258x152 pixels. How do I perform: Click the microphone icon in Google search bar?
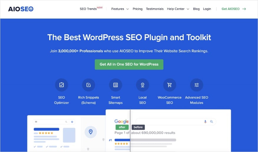tap(205, 122)
